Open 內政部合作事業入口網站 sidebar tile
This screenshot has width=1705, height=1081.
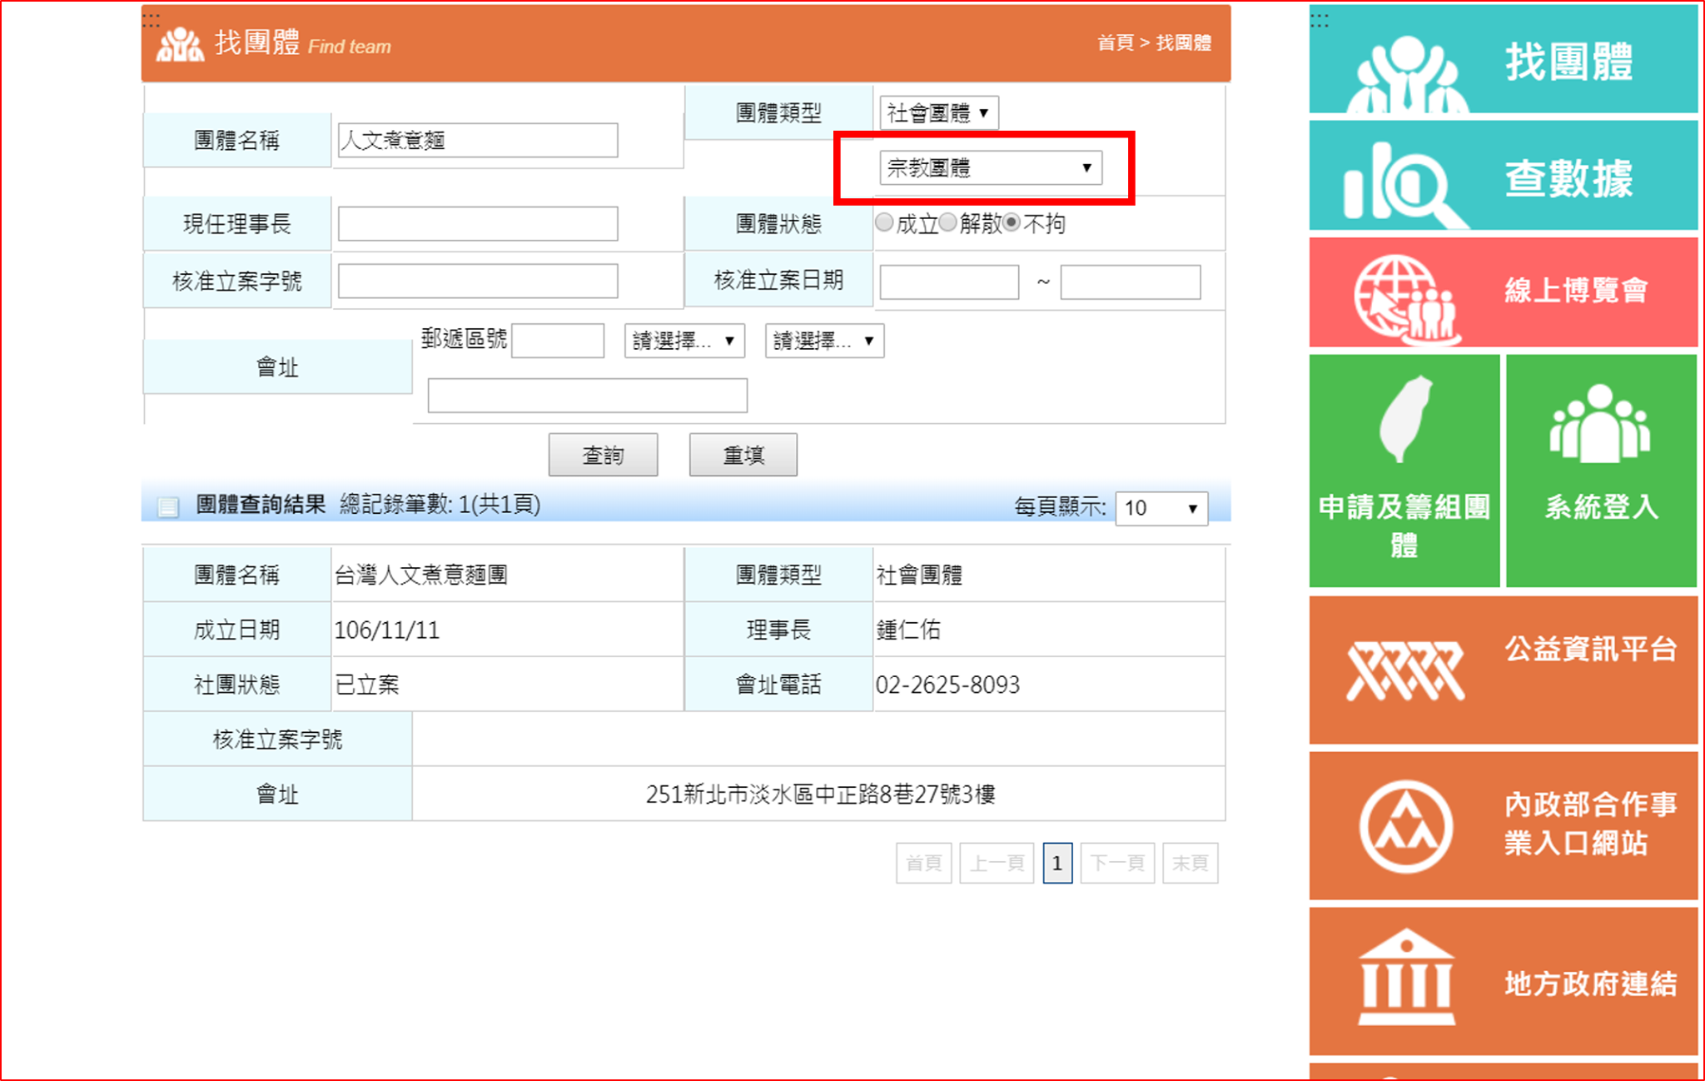(1504, 825)
